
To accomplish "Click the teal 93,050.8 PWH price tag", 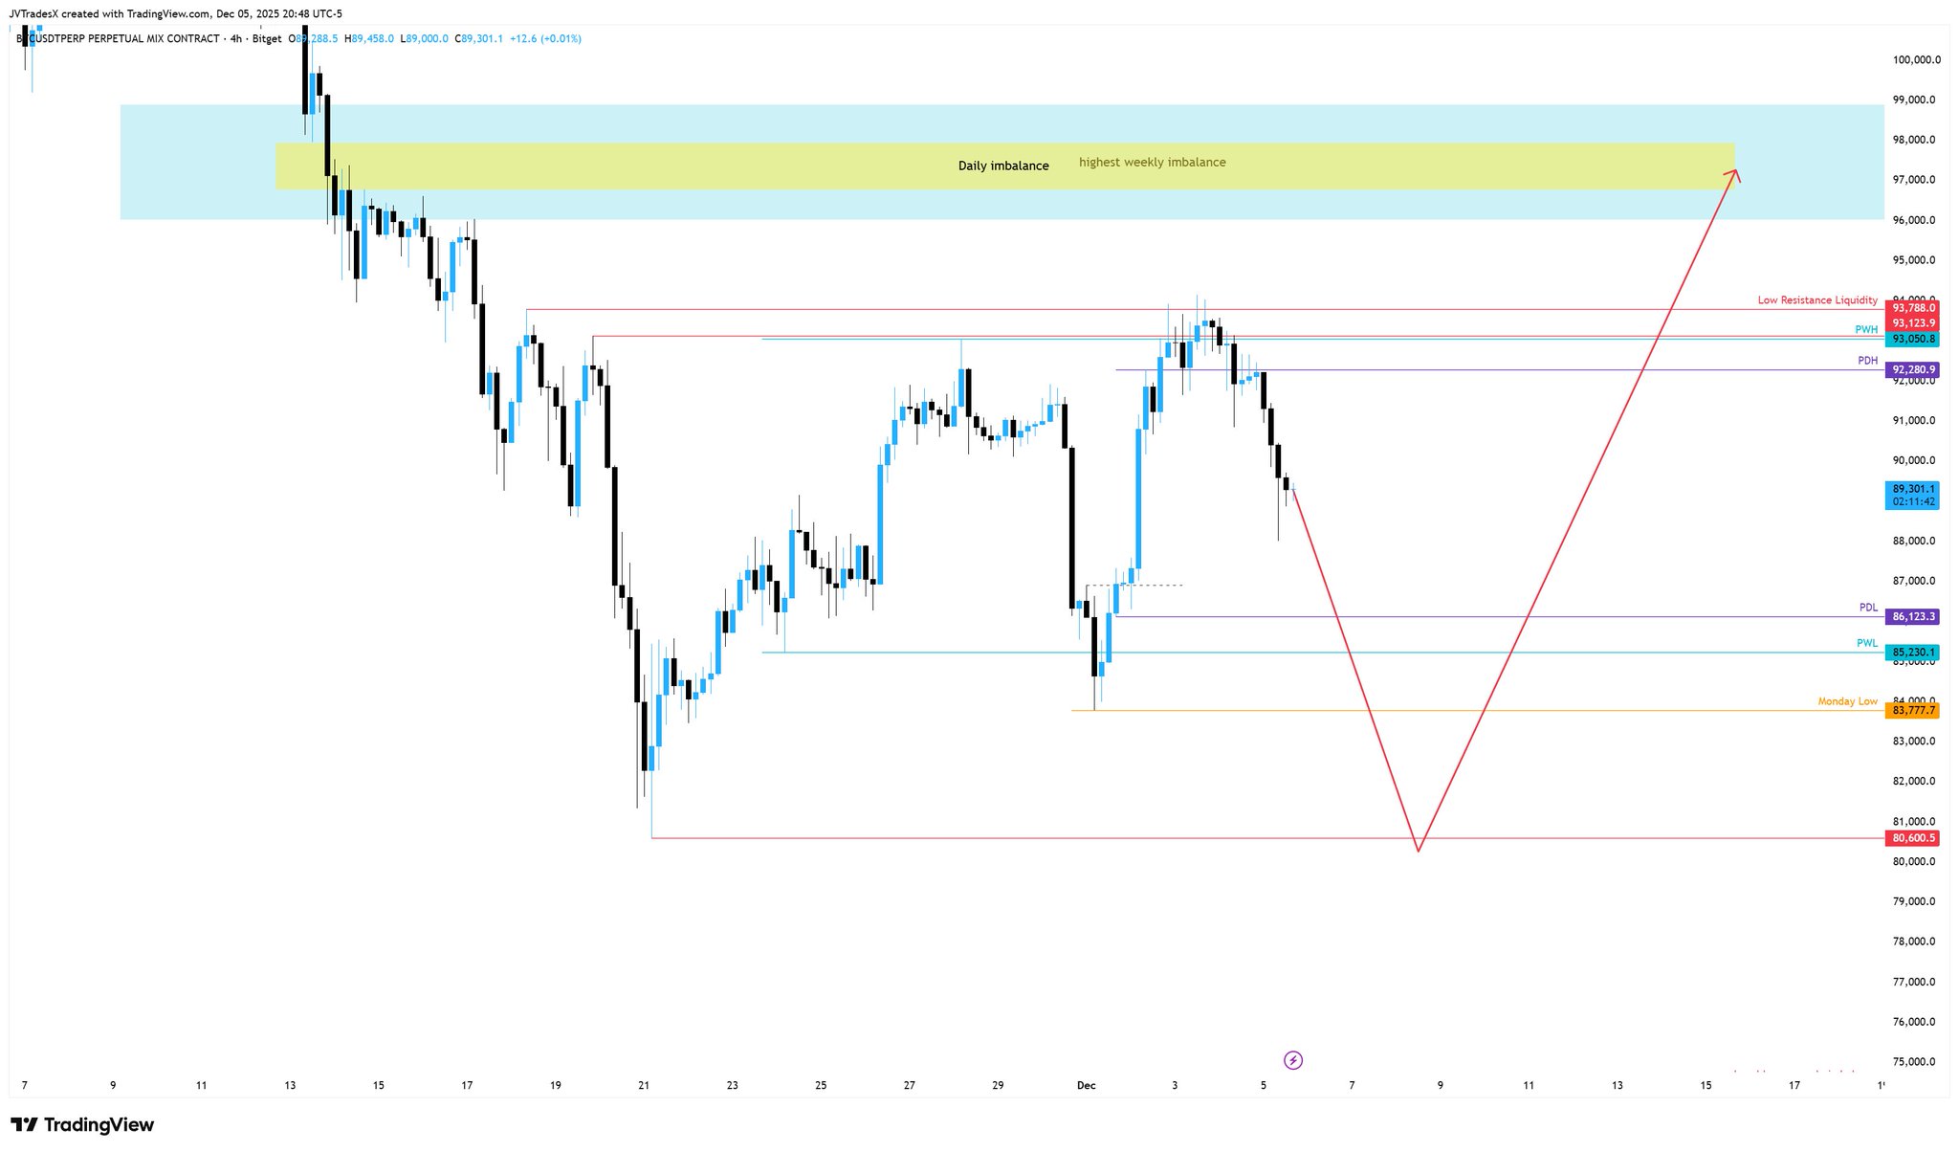I will pyautogui.click(x=1912, y=339).
